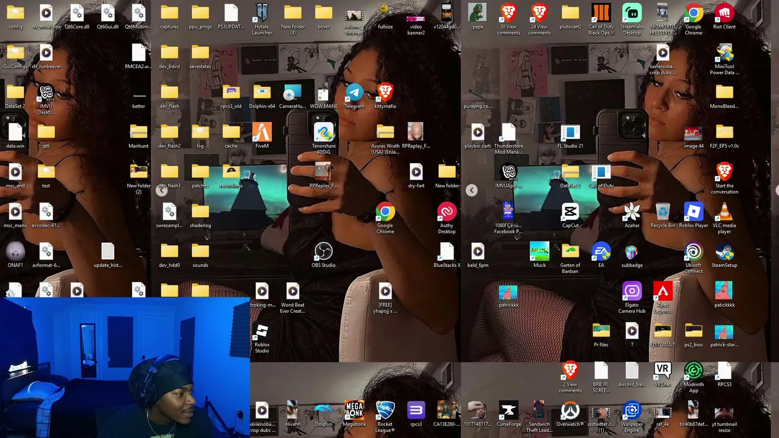
Task: Open FL Studio 21
Action: point(570,136)
